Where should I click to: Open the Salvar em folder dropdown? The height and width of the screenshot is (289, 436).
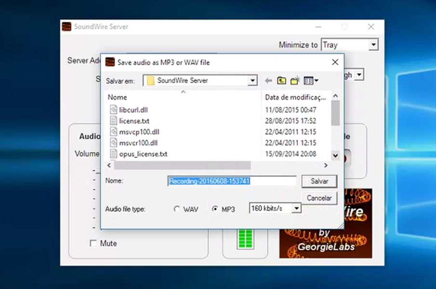tap(253, 80)
